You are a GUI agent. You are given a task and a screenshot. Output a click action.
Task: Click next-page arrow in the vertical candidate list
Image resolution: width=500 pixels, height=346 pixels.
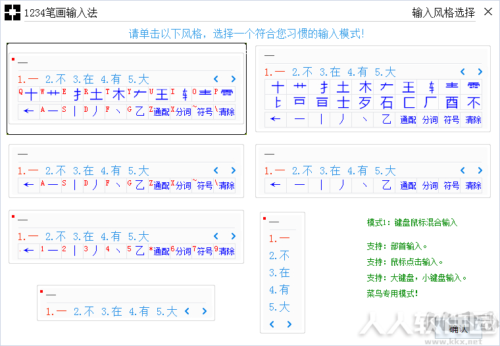(289, 324)
